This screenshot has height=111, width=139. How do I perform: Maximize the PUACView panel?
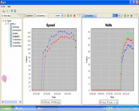click(x=21, y=15)
